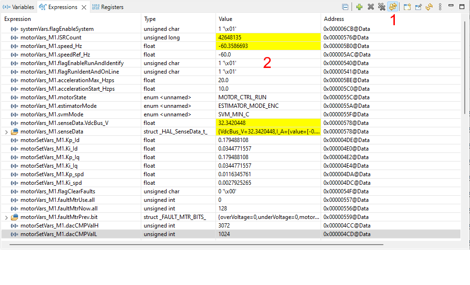Click the Address column header
Viewport: 470px width, 285px height.
334,19
